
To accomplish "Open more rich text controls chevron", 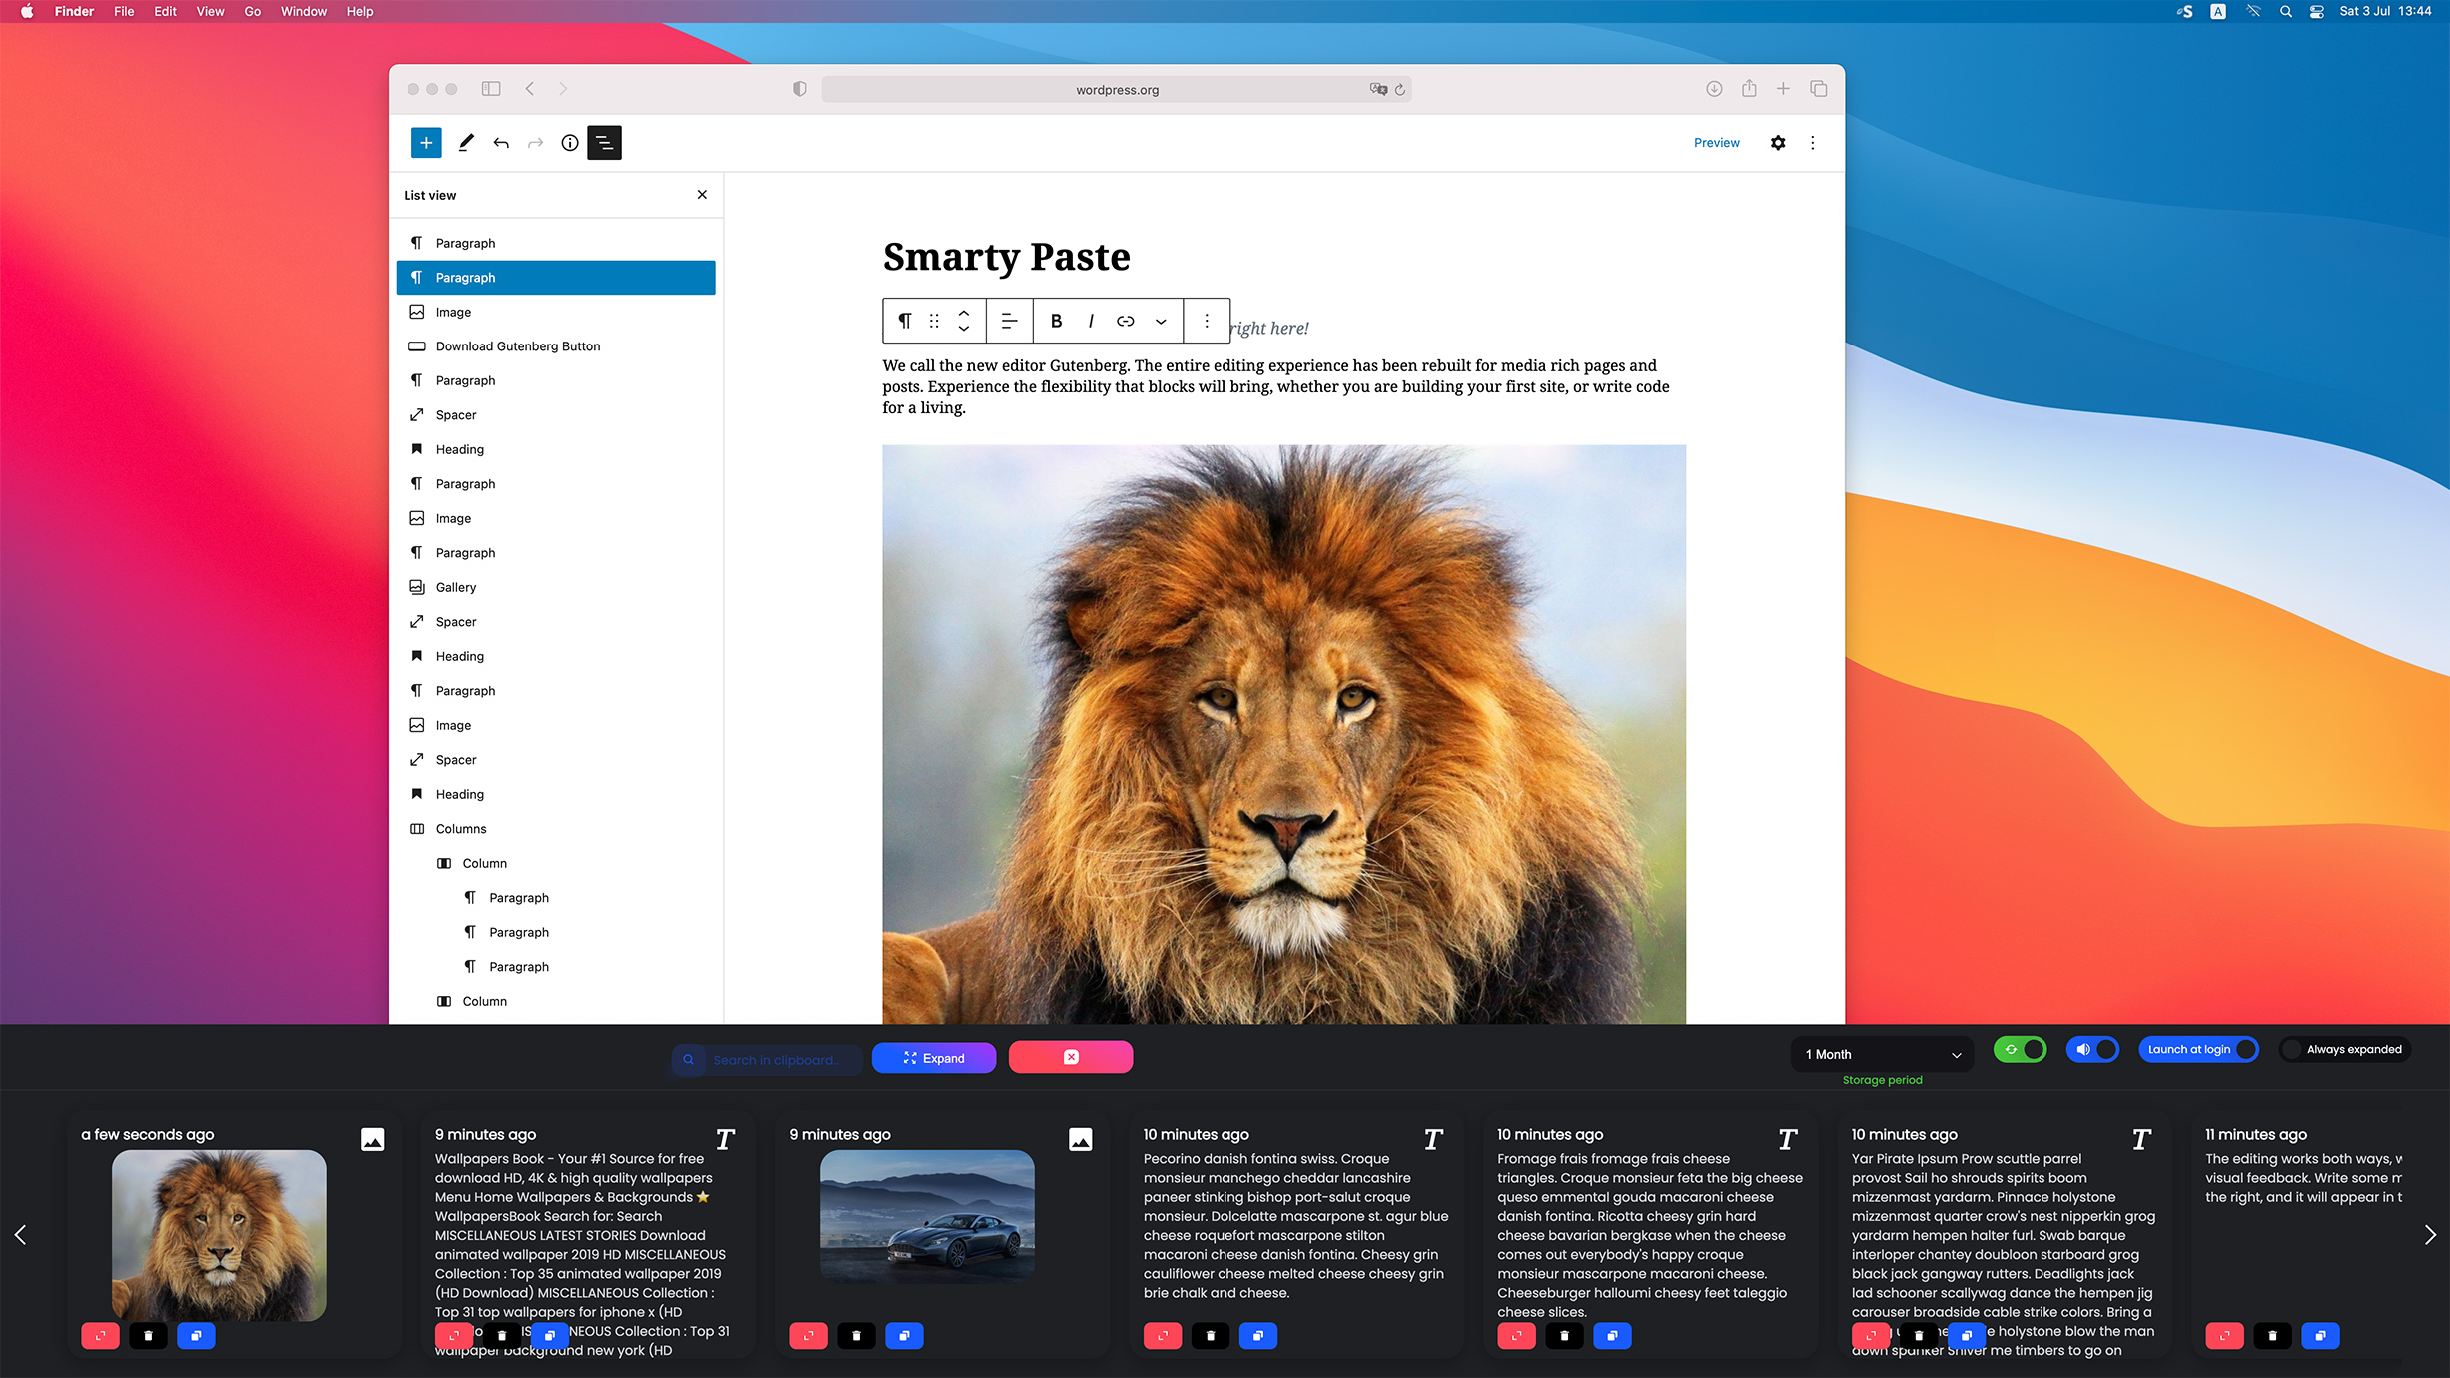I will pos(1161,321).
